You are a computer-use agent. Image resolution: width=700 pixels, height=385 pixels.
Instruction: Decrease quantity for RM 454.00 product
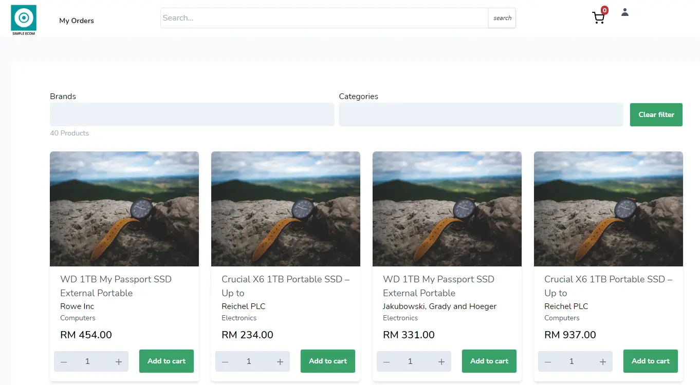point(64,362)
